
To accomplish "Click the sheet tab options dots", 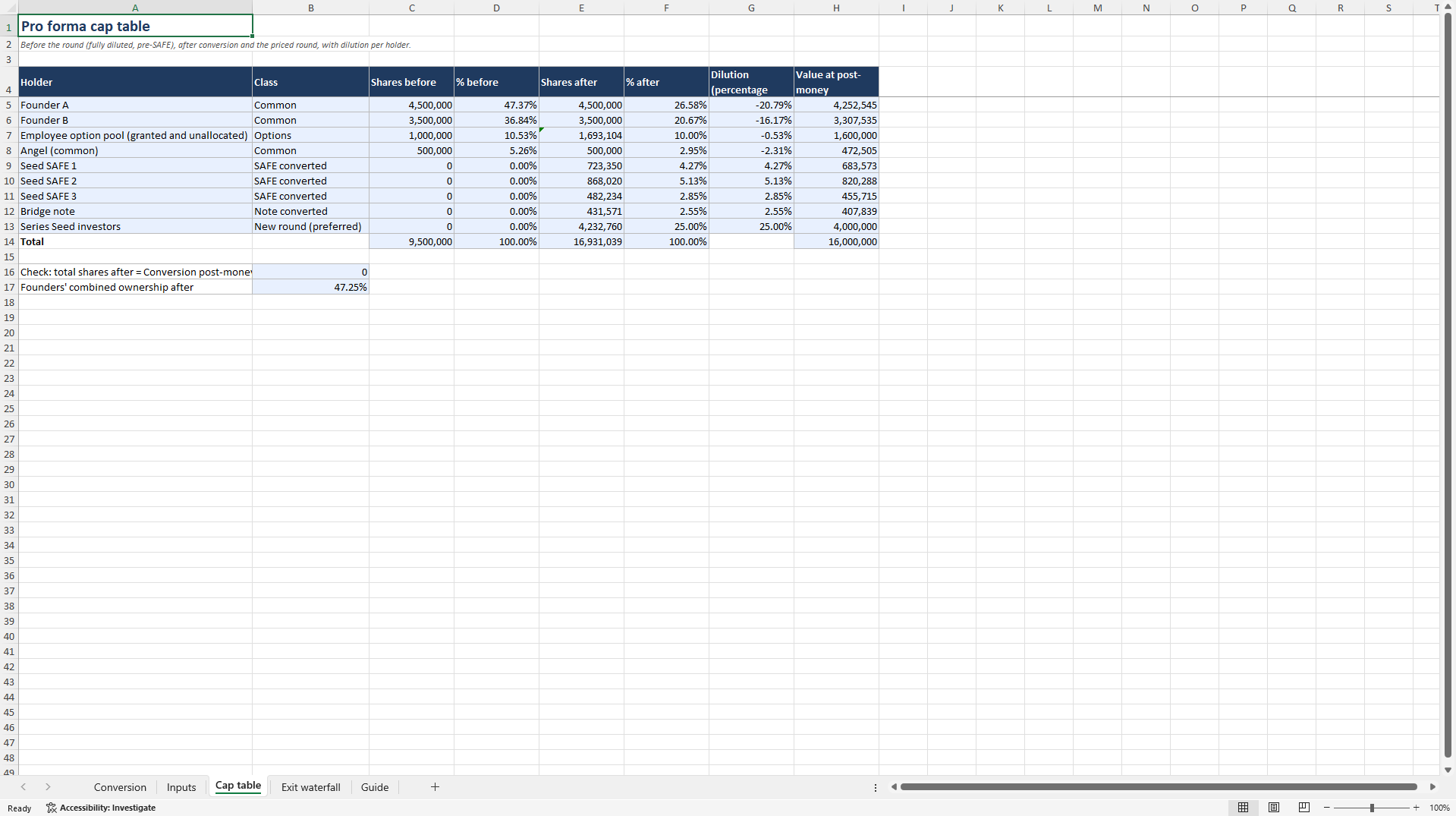I will [x=876, y=788].
